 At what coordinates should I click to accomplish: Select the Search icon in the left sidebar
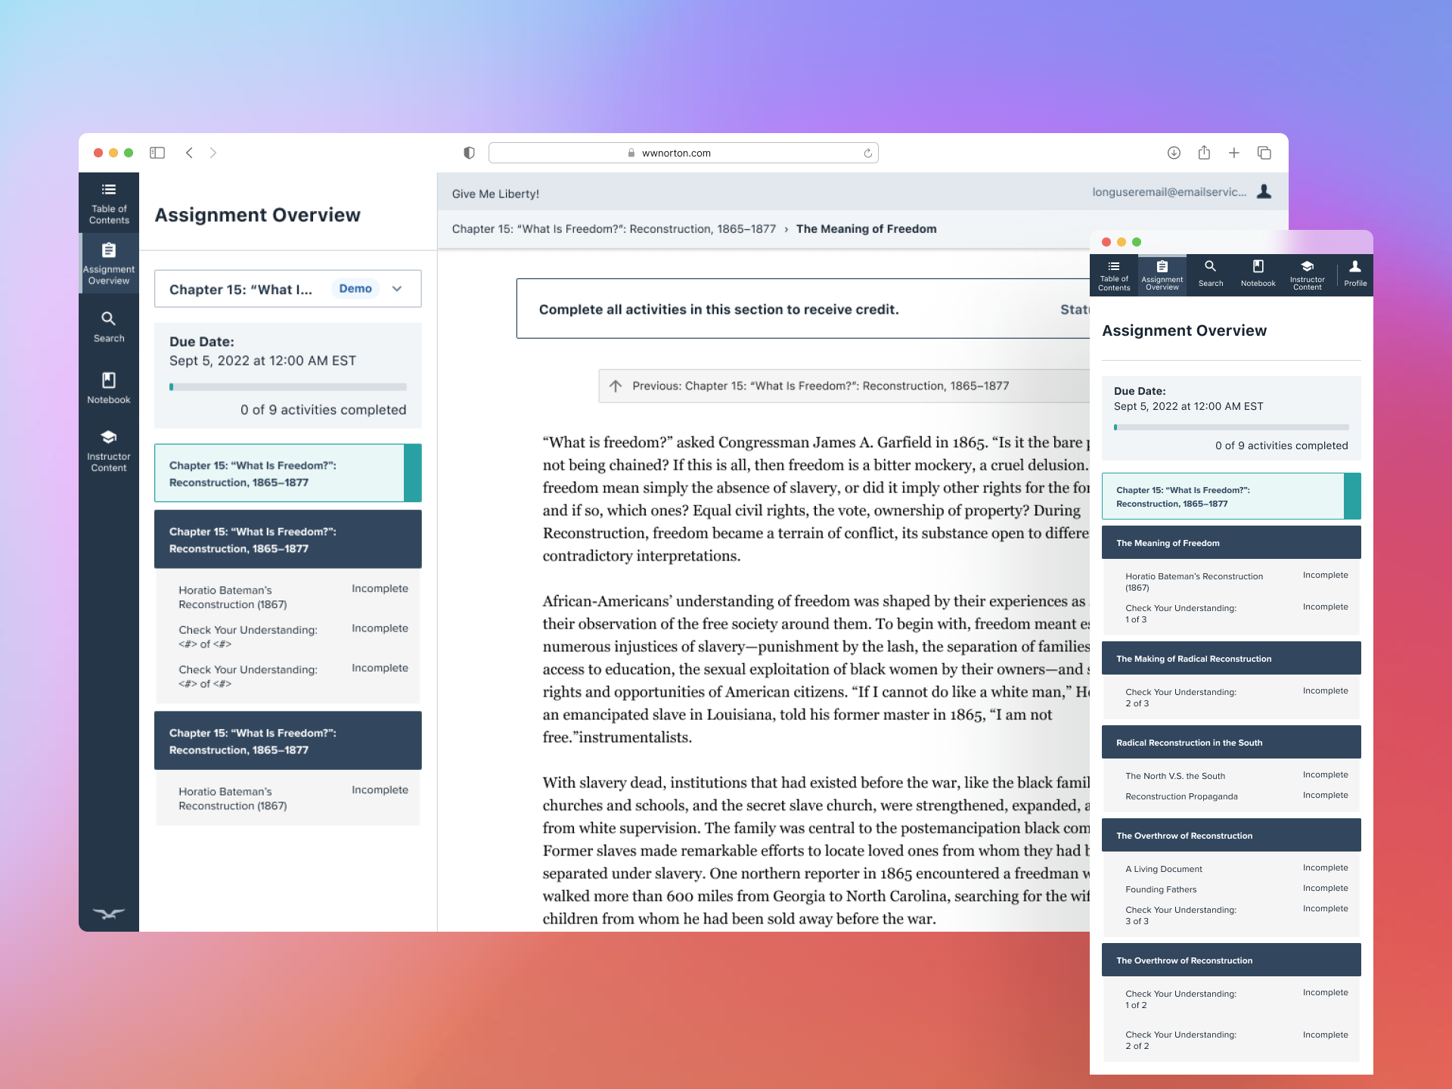click(108, 325)
